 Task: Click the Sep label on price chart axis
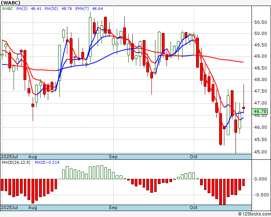point(113,157)
